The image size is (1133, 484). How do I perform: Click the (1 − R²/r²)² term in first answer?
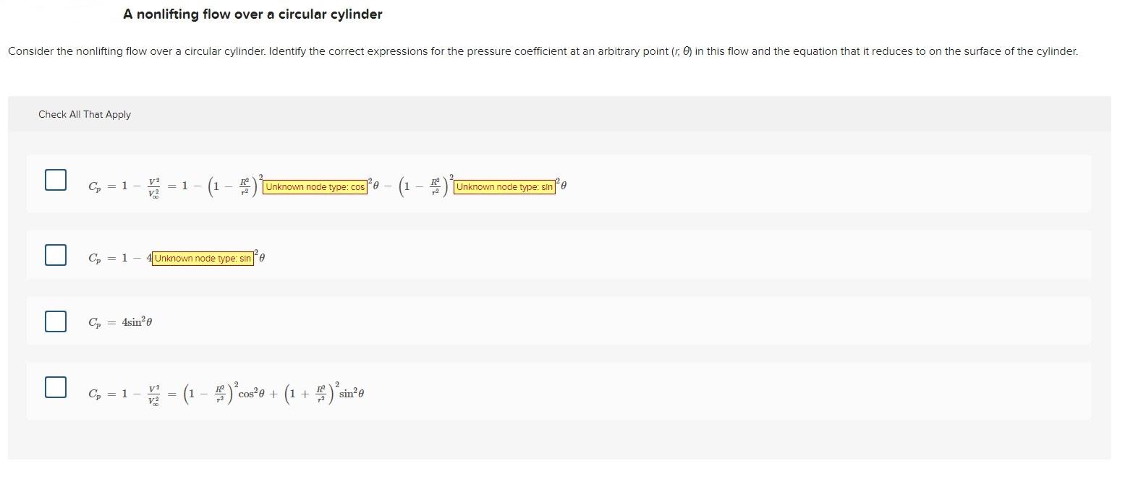233,185
